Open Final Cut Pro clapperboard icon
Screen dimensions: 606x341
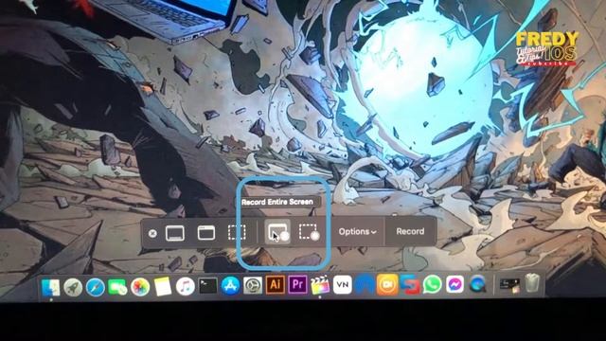click(x=320, y=285)
